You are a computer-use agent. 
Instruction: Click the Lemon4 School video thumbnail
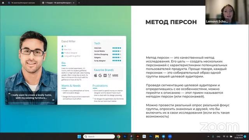227,12
